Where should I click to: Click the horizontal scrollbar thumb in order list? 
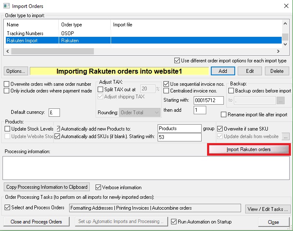[52, 51]
